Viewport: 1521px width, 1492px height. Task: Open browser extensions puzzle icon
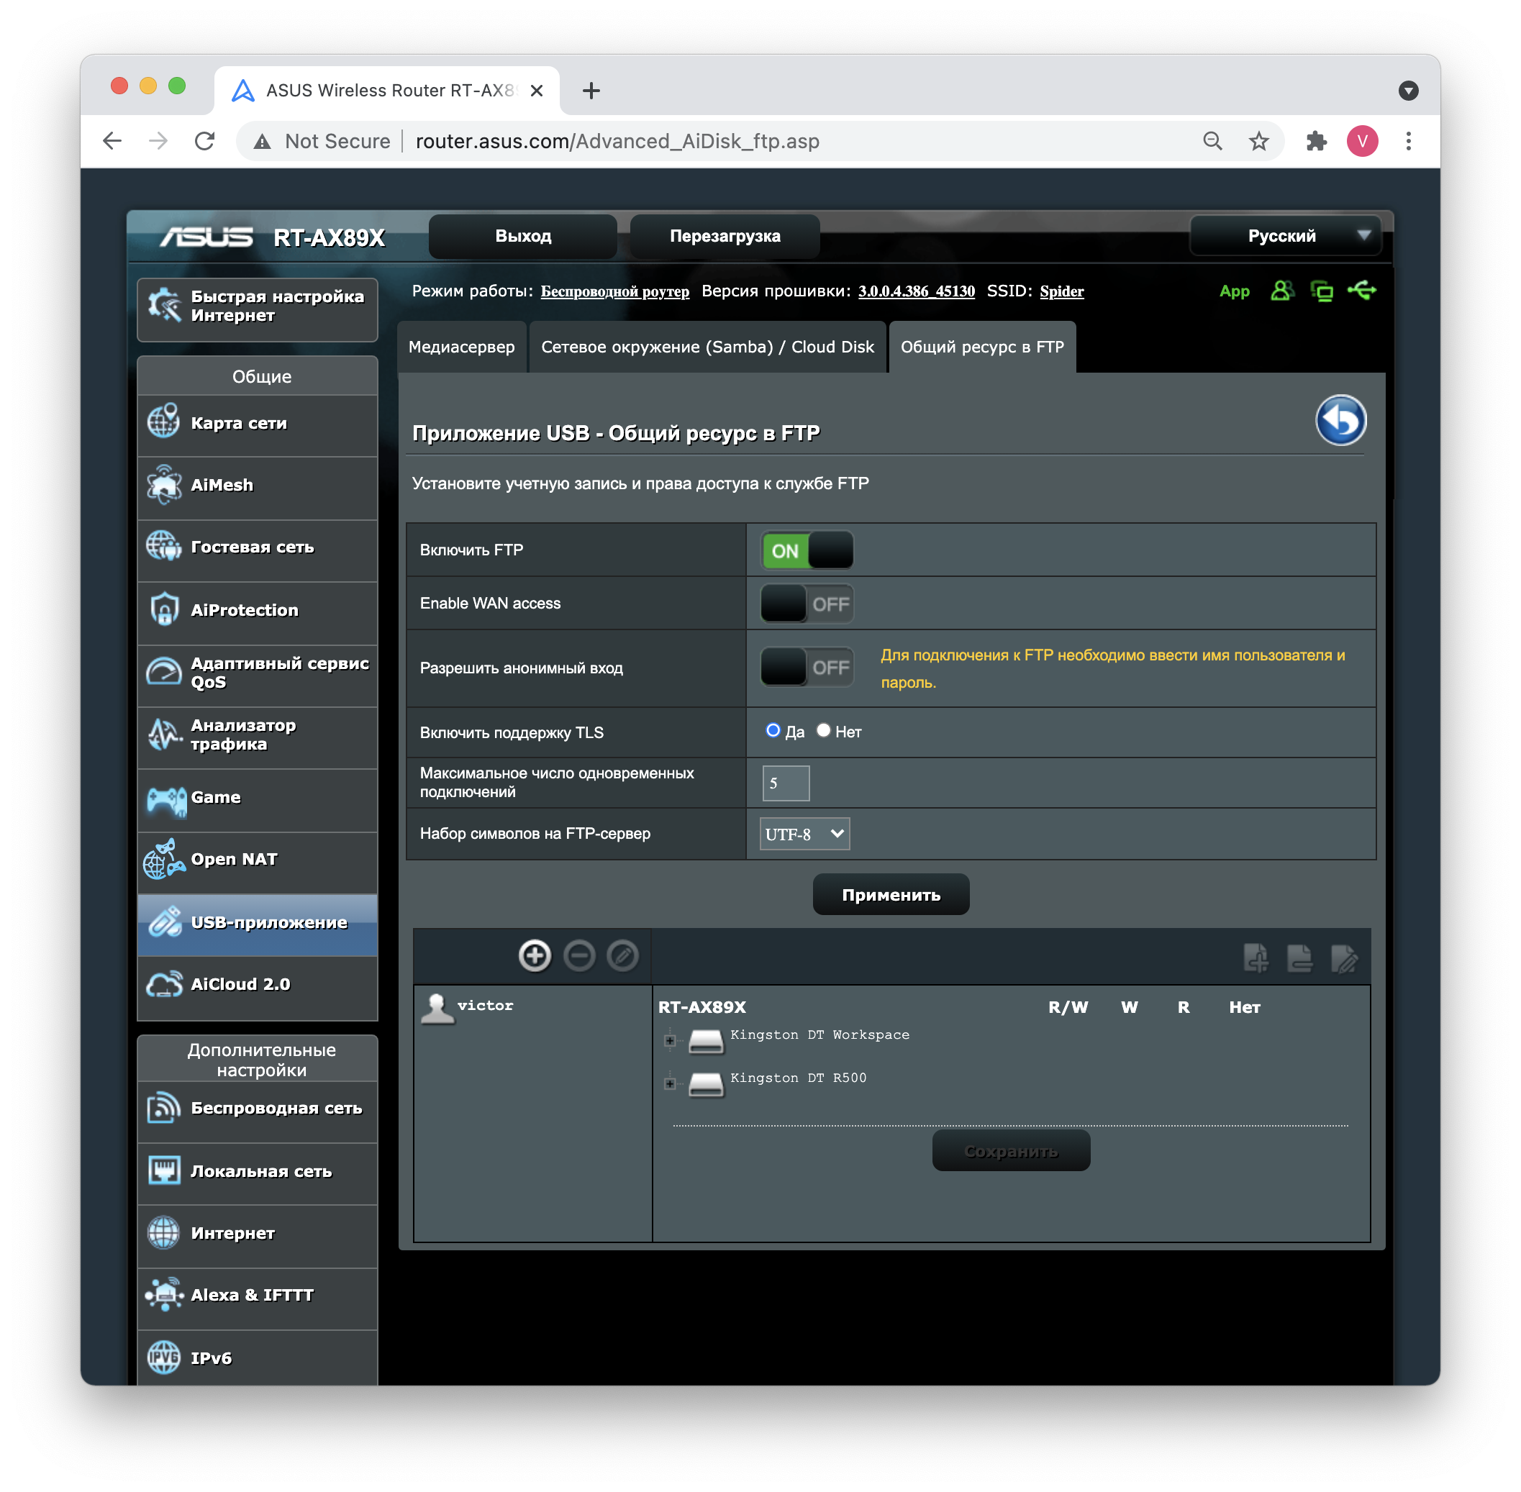pos(1316,141)
